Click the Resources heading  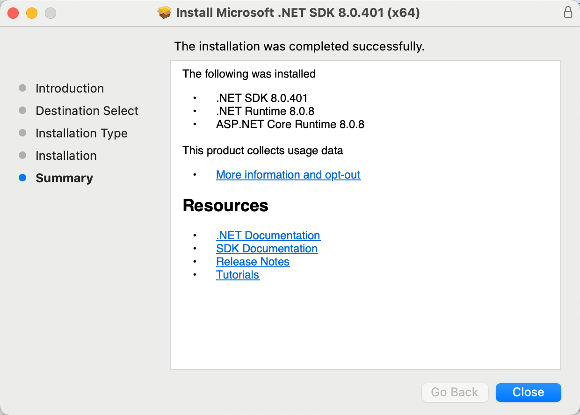coord(225,206)
